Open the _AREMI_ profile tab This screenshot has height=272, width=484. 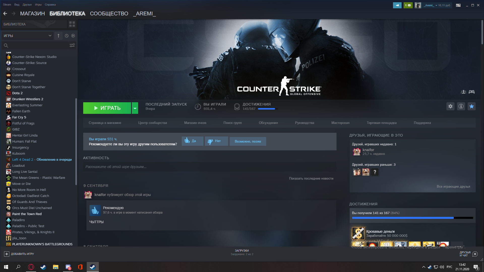point(144,14)
